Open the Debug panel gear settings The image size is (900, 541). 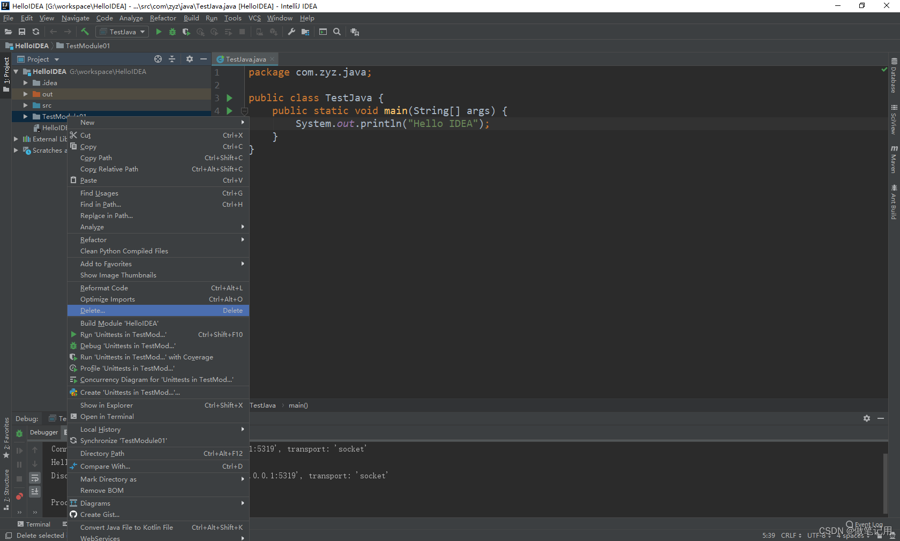pyautogui.click(x=867, y=418)
